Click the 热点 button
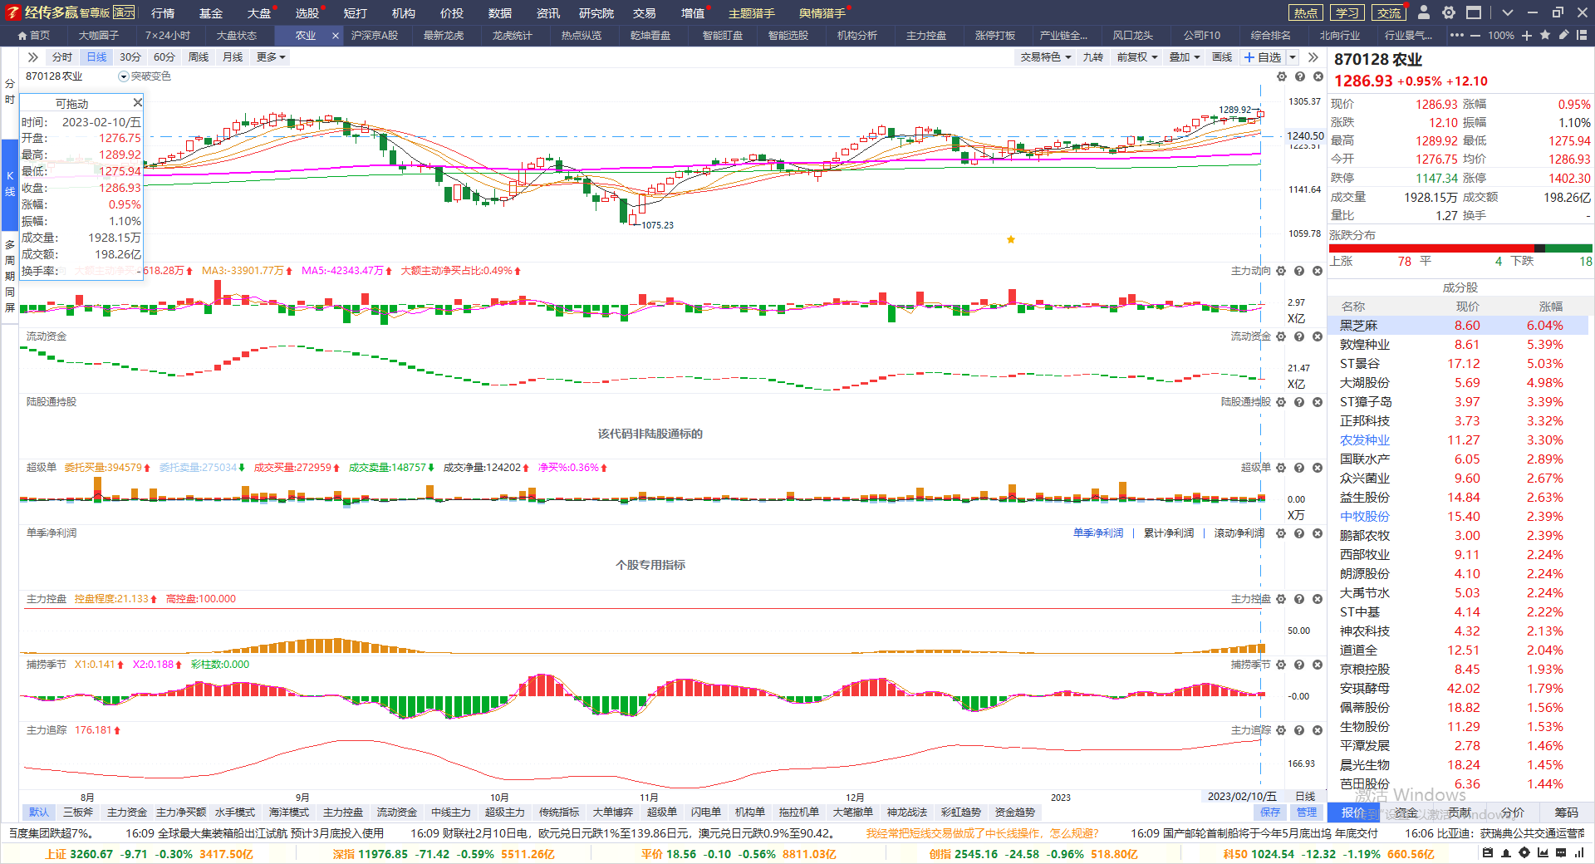1595x864 pixels. (1305, 12)
